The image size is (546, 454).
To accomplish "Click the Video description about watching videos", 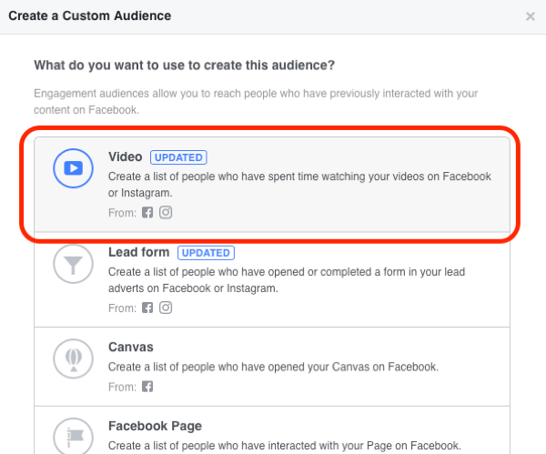I will 299,185.
